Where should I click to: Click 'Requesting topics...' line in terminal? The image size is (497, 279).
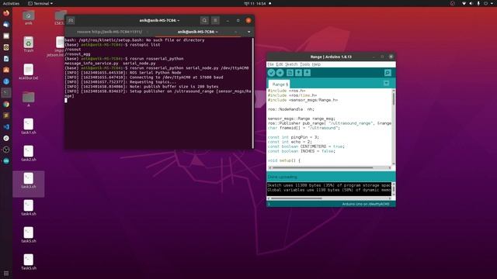click(120, 81)
